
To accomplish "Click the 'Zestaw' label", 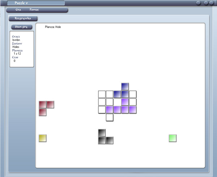I will (x=17, y=43).
